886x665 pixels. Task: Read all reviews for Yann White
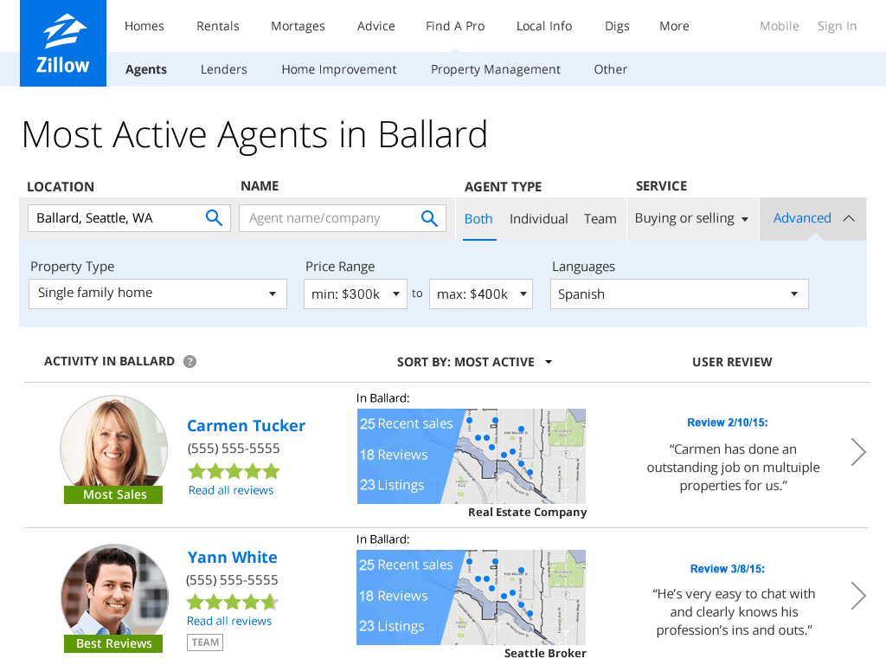point(228,621)
